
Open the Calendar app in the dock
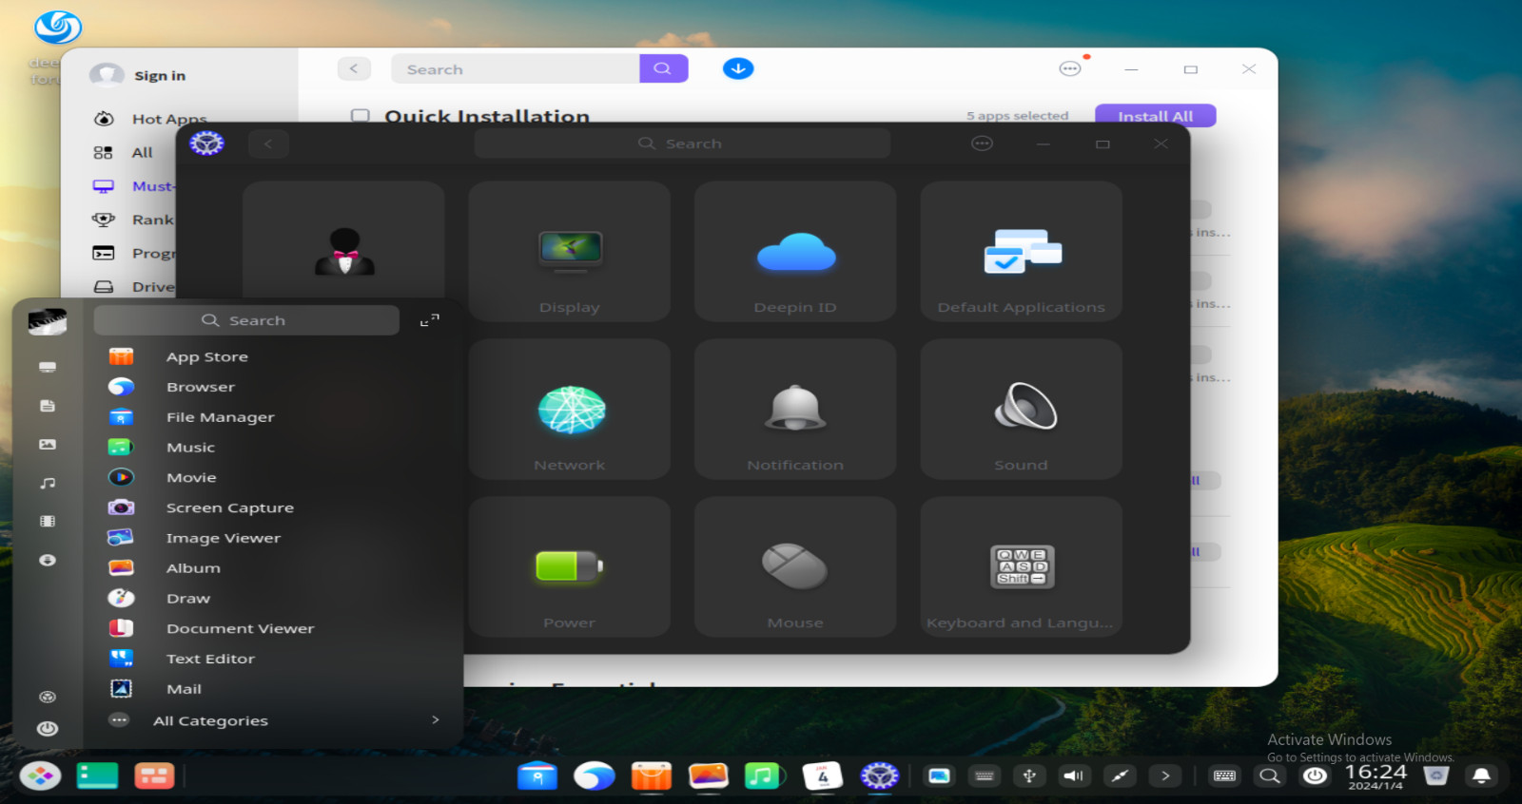(823, 776)
